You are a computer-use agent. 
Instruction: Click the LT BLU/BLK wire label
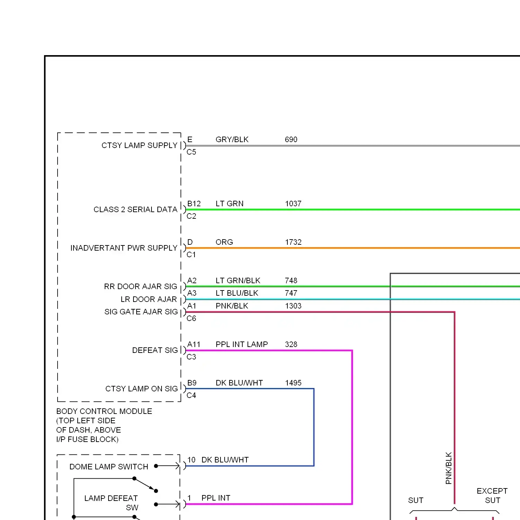(x=237, y=293)
